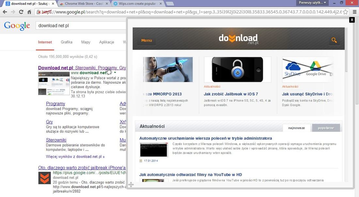
Task: Show popularne news tab
Action: click(326, 128)
